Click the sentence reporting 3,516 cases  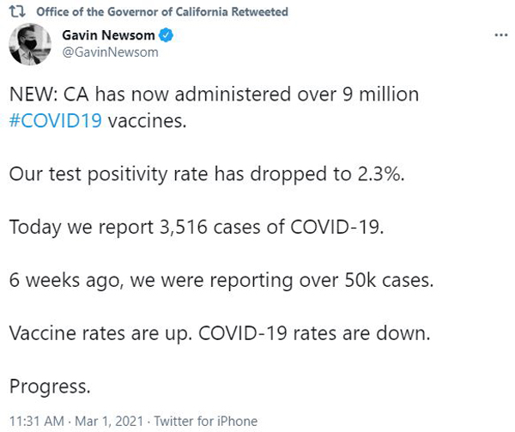click(197, 227)
